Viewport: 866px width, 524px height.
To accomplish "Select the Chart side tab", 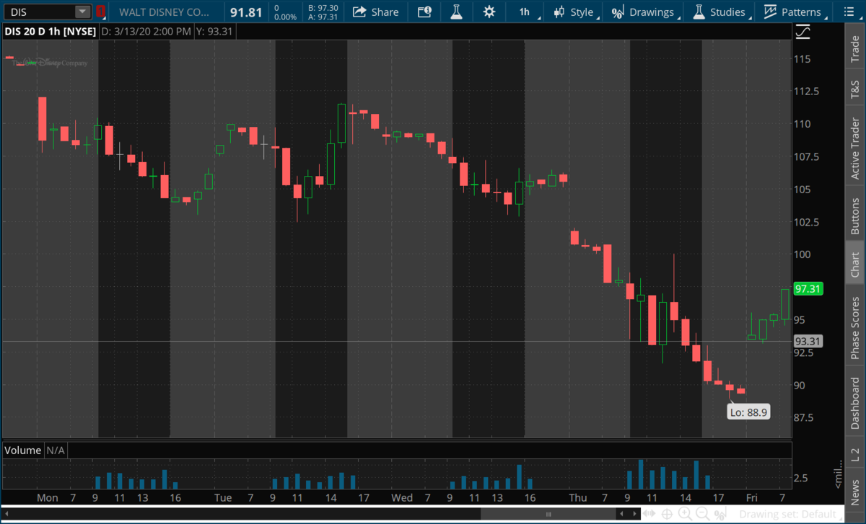I will pyautogui.click(x=855, y=265).
